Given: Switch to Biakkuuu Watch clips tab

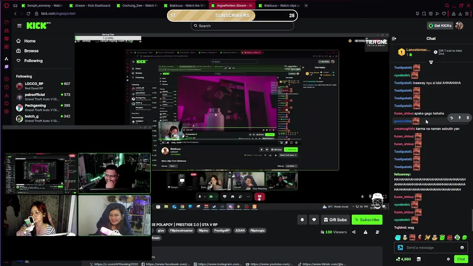Looking at the screenshot, I should (280, 6).
